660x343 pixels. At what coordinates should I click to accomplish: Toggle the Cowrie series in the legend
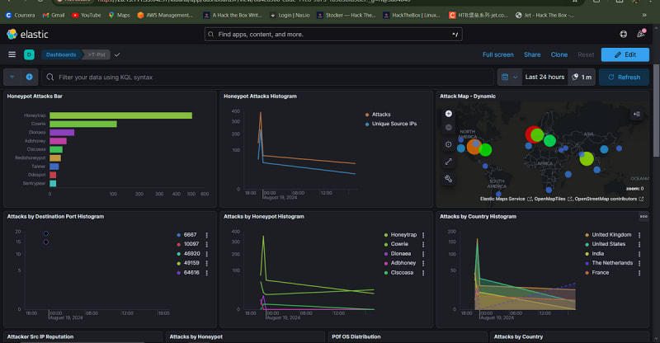point(400,244)
